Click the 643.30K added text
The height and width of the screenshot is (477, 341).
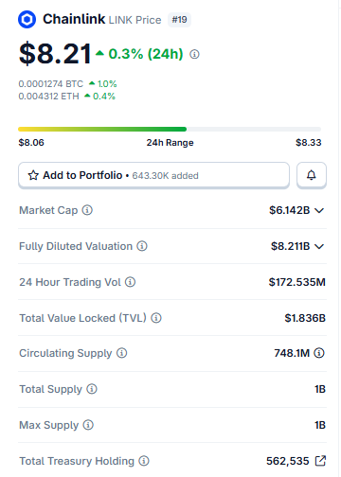165,175
